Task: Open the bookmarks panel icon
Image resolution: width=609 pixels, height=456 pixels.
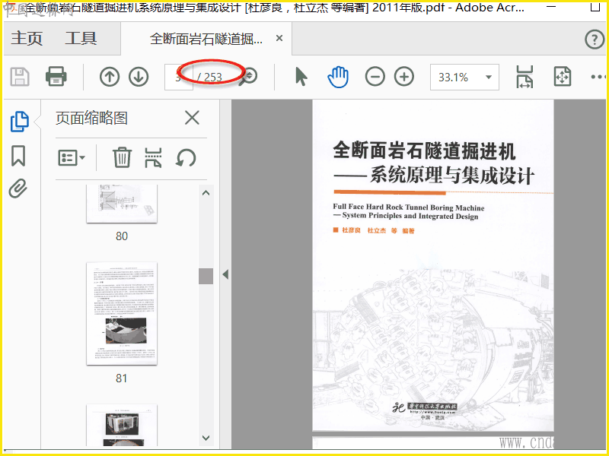Action: coord(18,156)
